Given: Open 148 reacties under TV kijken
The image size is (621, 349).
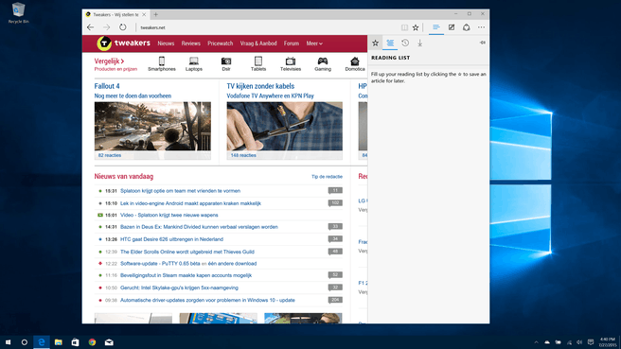Looking at the screenshot, I should coord(243,155).
